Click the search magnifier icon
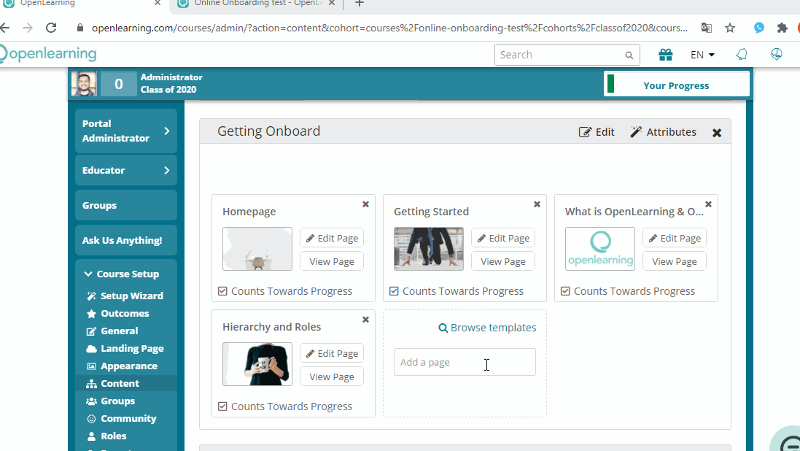This screenshot has width=800, height=451. 629,55
